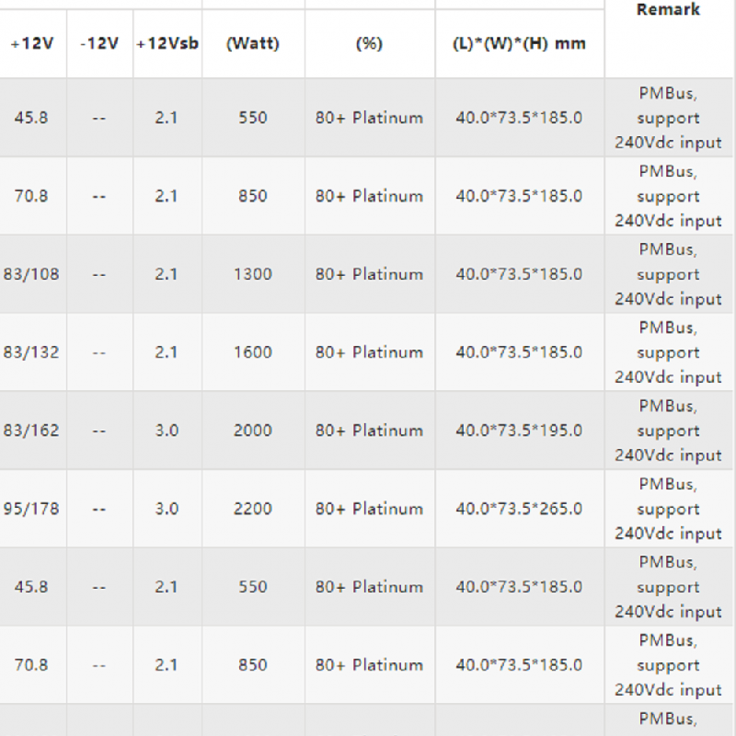Viewport: 736px width, 736px height.
Task: Click the (L)*(W)*(H) mm header
Action: [519, 43]
